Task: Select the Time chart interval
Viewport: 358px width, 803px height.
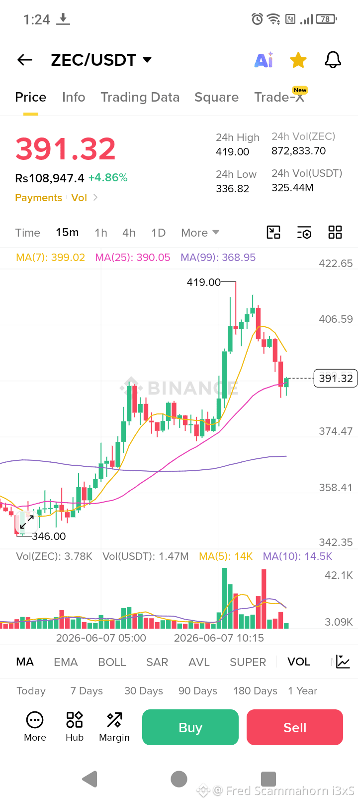Action: 27,233
